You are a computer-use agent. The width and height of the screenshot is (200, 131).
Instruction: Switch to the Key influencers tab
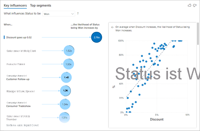coord(15,5)
